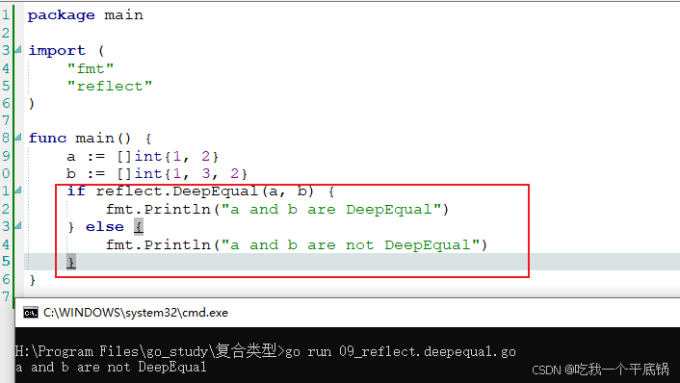
Task: Click the 'package' keyword on line 1
Action: click(61, 15)
